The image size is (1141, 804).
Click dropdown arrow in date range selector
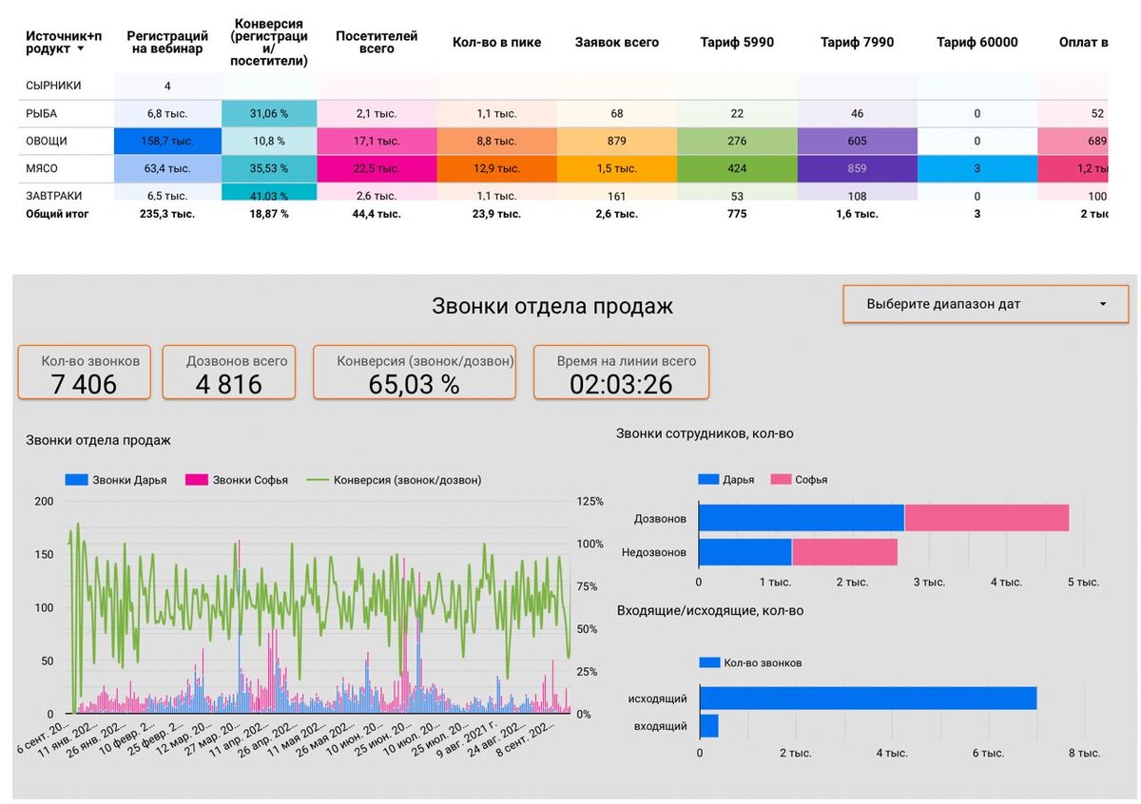[1103, 304]
